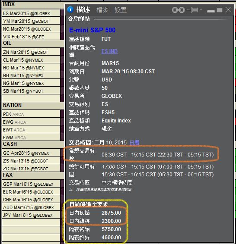This screenshot has width=236, height=244.
Task: Click intraday initial margin 2875.00
Action: pyautogui.click(x=112, y=213)
